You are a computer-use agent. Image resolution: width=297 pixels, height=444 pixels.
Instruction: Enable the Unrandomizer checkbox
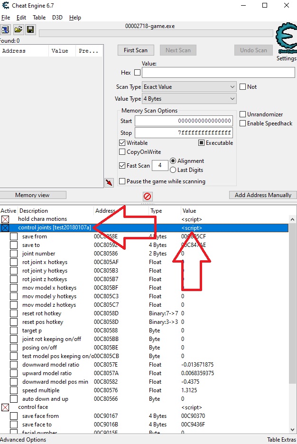[x=242, y=114]
